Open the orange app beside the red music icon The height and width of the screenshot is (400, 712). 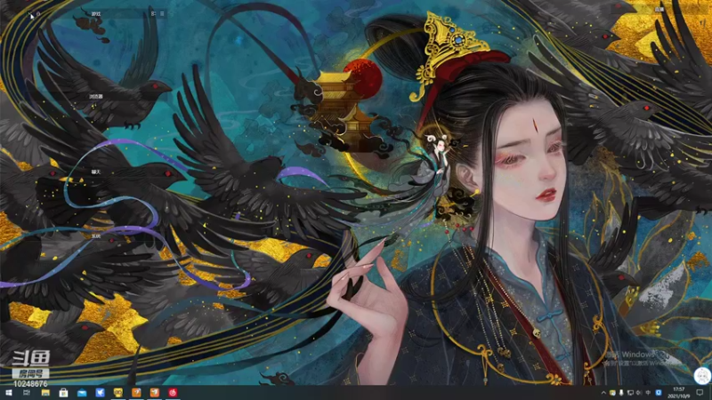coord(154,393)
